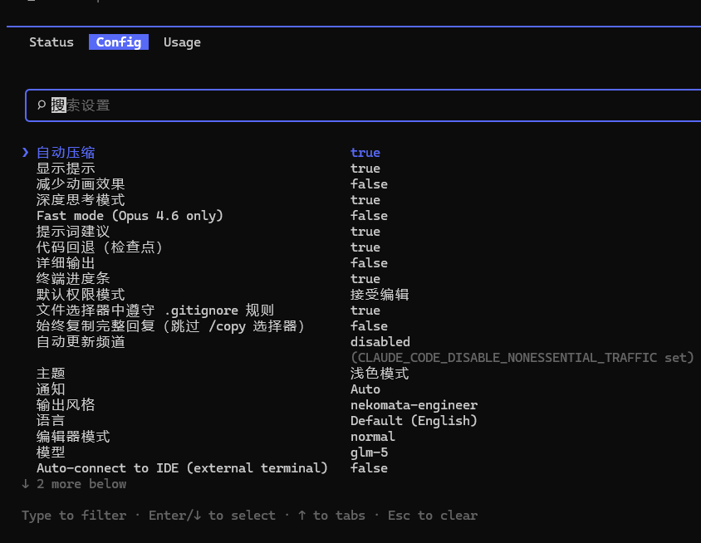
Task: Change the nekomata-engineer output style
Action: (x=414, y=405)
